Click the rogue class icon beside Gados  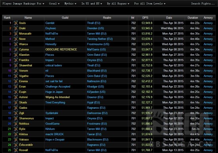point(16,108)
